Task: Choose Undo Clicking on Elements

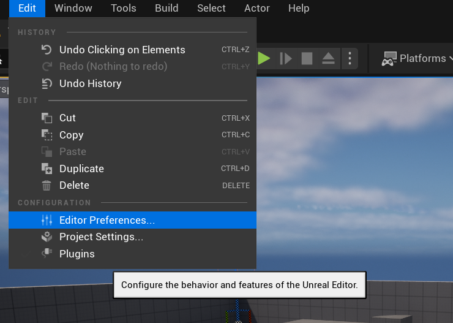Action: (x=122, y=50)
